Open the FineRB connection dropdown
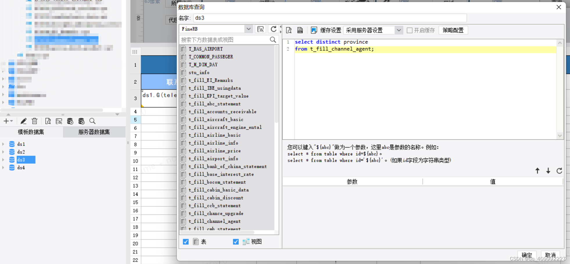 click(248, 29)
